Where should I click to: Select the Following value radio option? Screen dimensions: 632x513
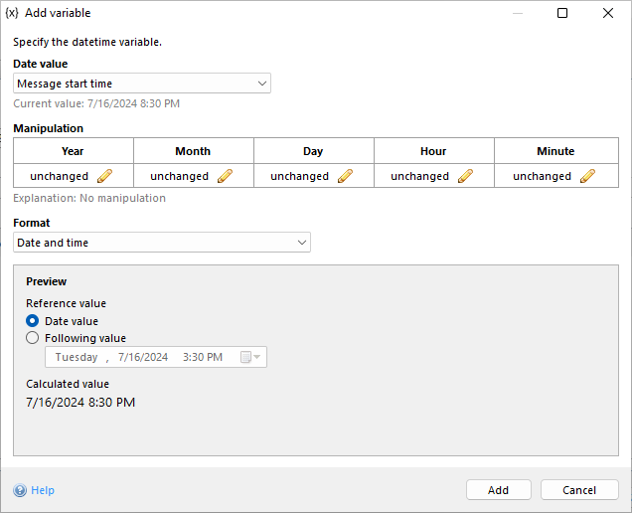(33, 338)
